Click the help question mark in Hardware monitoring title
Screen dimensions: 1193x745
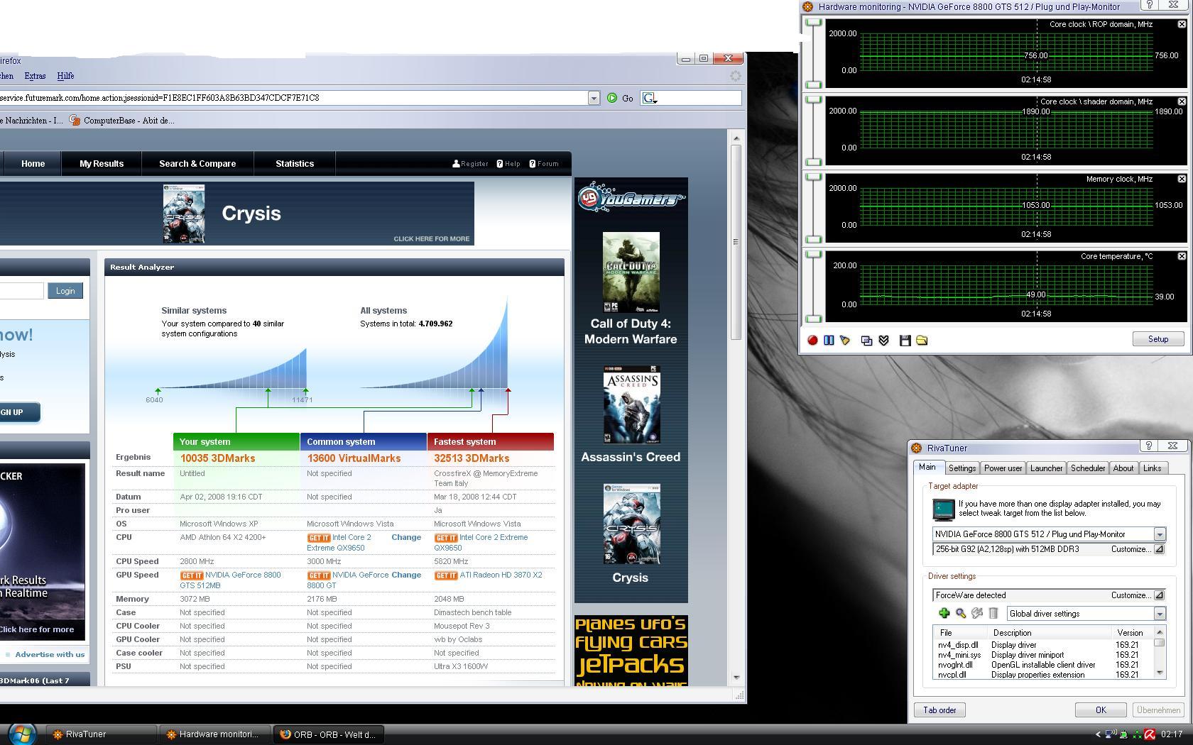(1150, 5)
